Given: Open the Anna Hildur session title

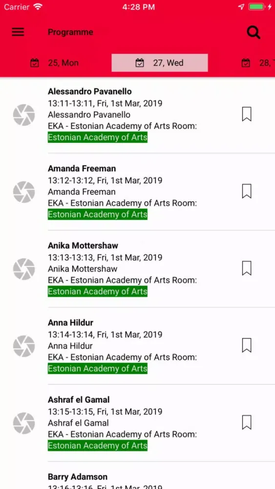Looking at the screenshot, I should 71,322.
